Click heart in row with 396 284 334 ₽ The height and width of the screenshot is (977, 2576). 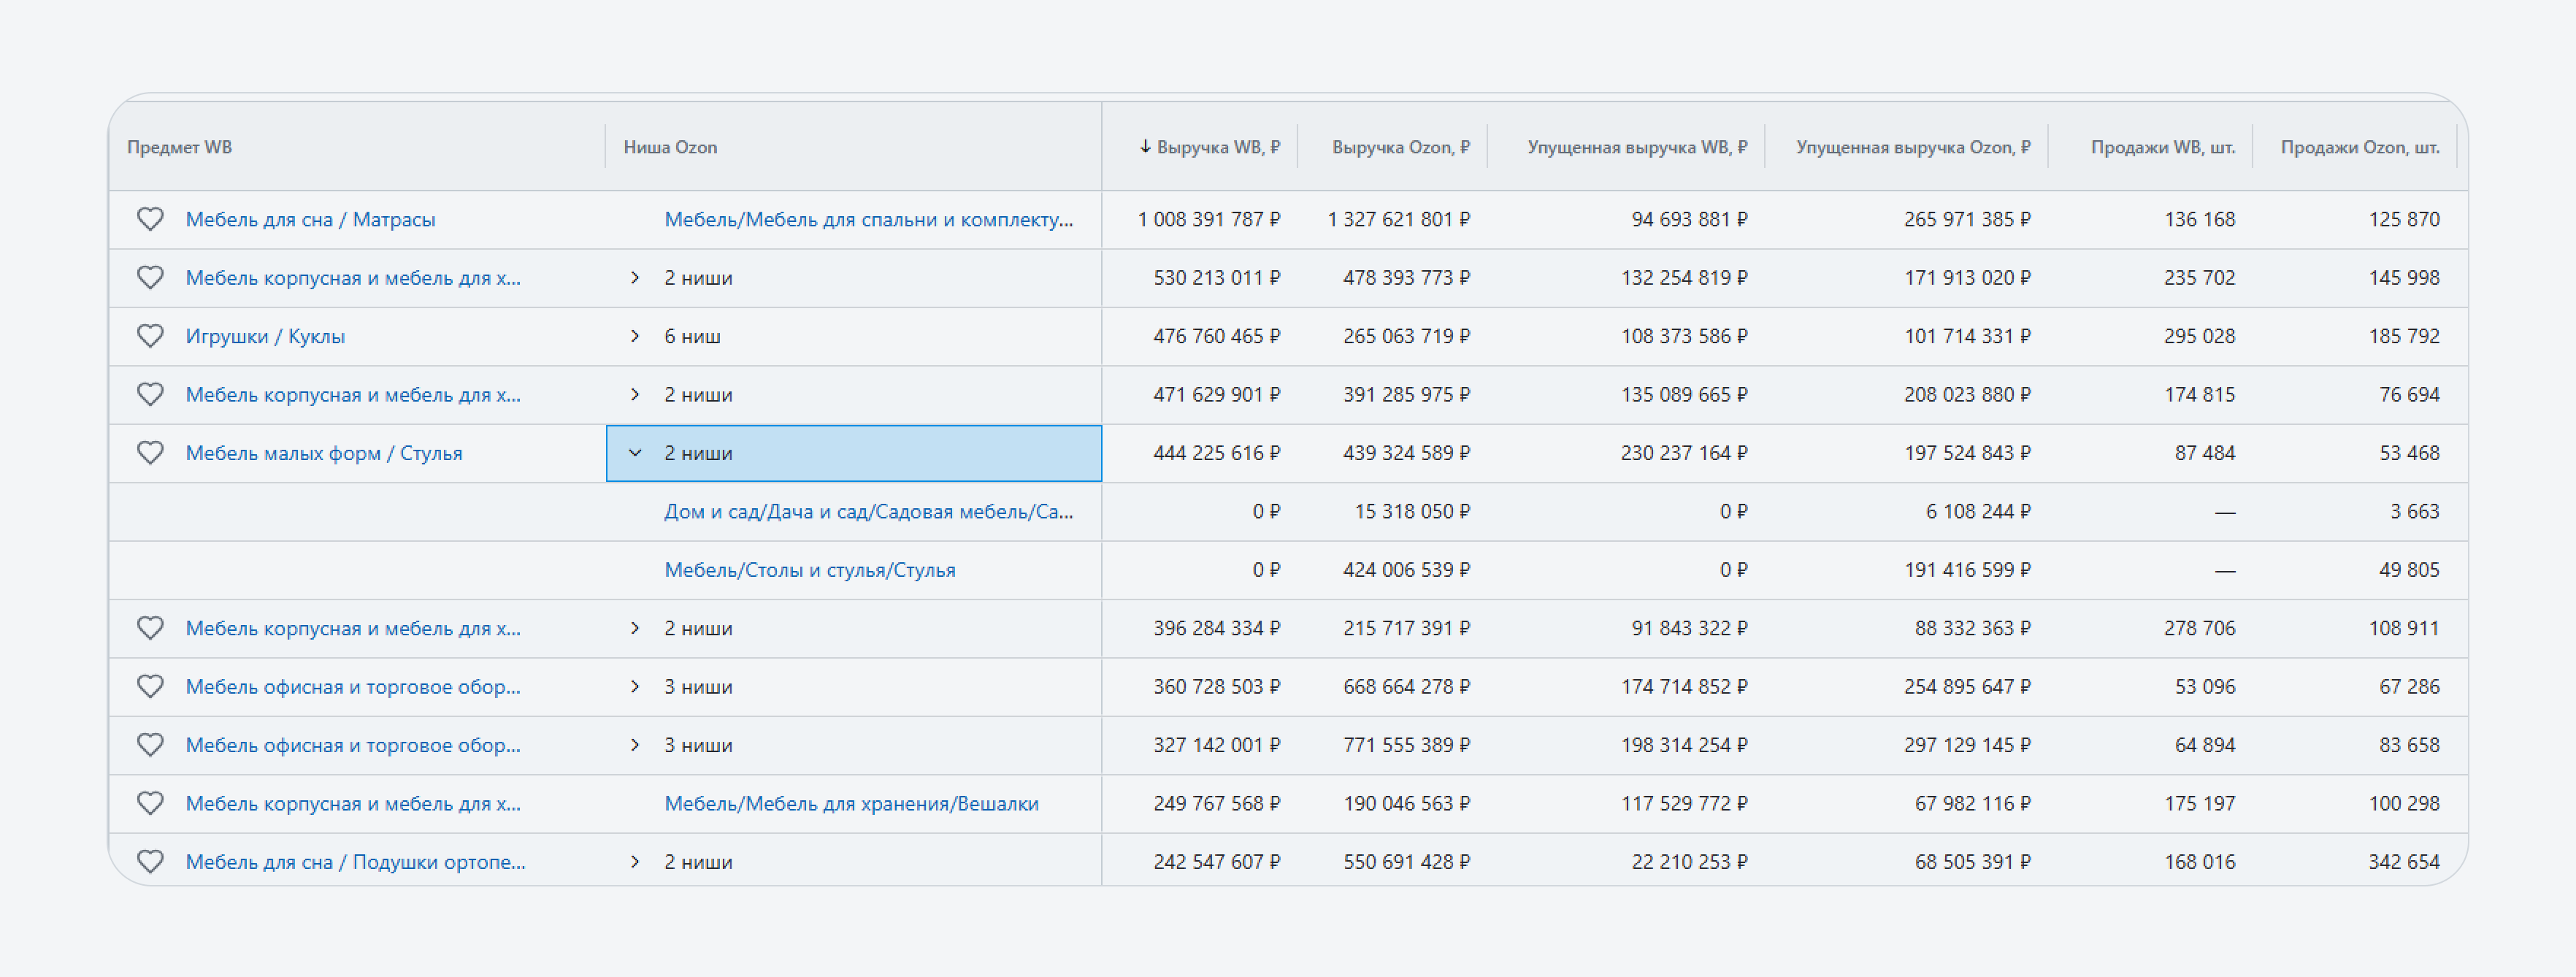point(150,628)
